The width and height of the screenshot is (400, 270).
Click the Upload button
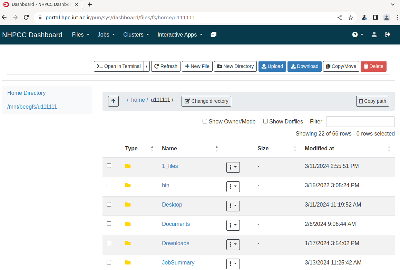(272, 66)
